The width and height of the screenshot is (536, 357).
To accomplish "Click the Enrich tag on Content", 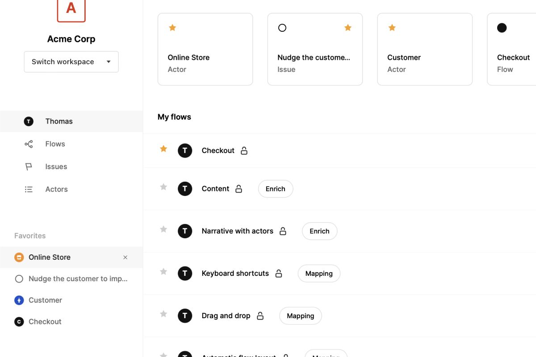I will click(276, 189).
